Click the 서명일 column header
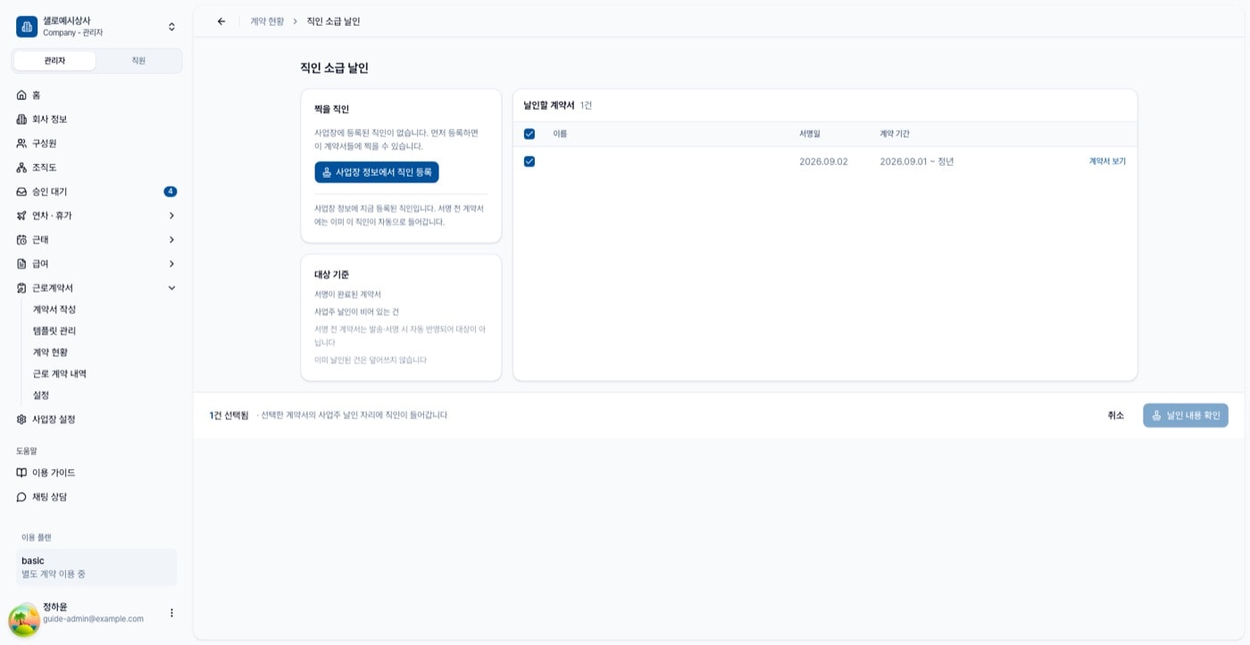 click(x=810, y=134)
